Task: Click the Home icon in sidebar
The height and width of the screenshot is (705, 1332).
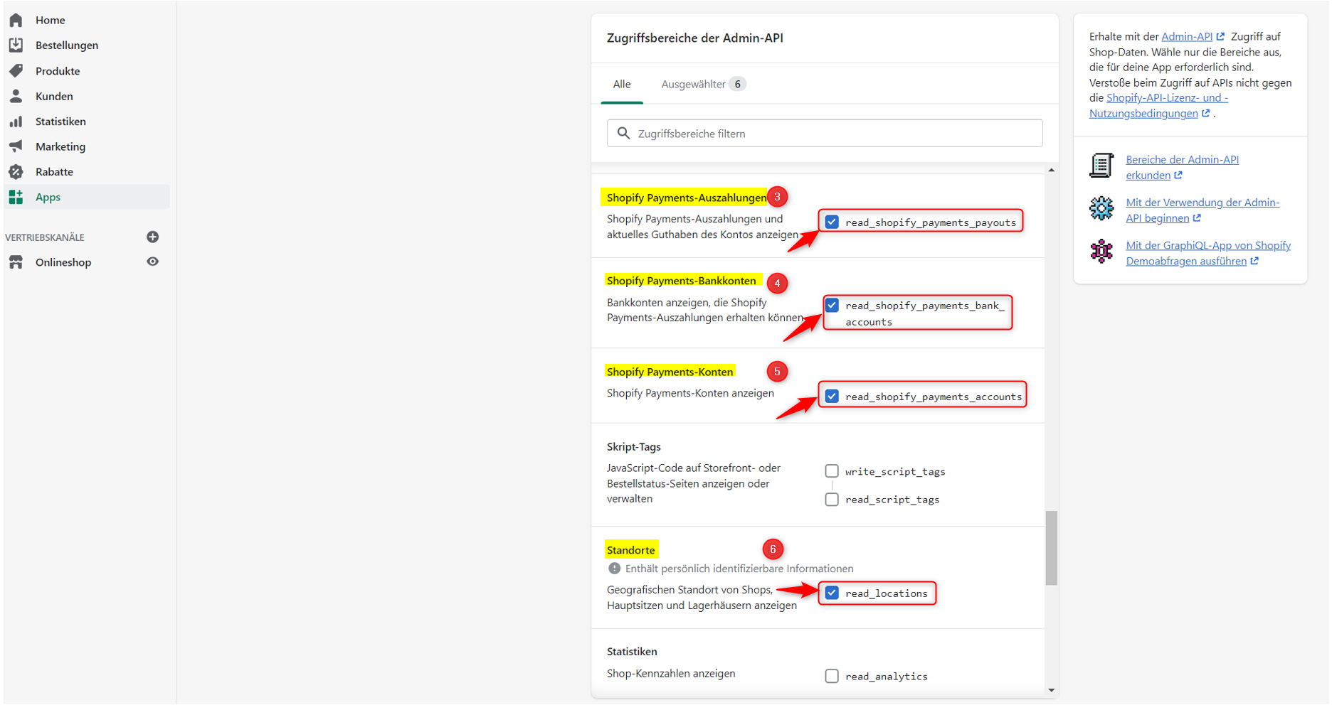Action: click(x=16, y=20)
